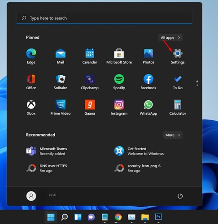Image resolution: width=218 pixels, height=224 pixels.
Task: Open the recommended DNS over HTTPS file
Action: point(47,168)
